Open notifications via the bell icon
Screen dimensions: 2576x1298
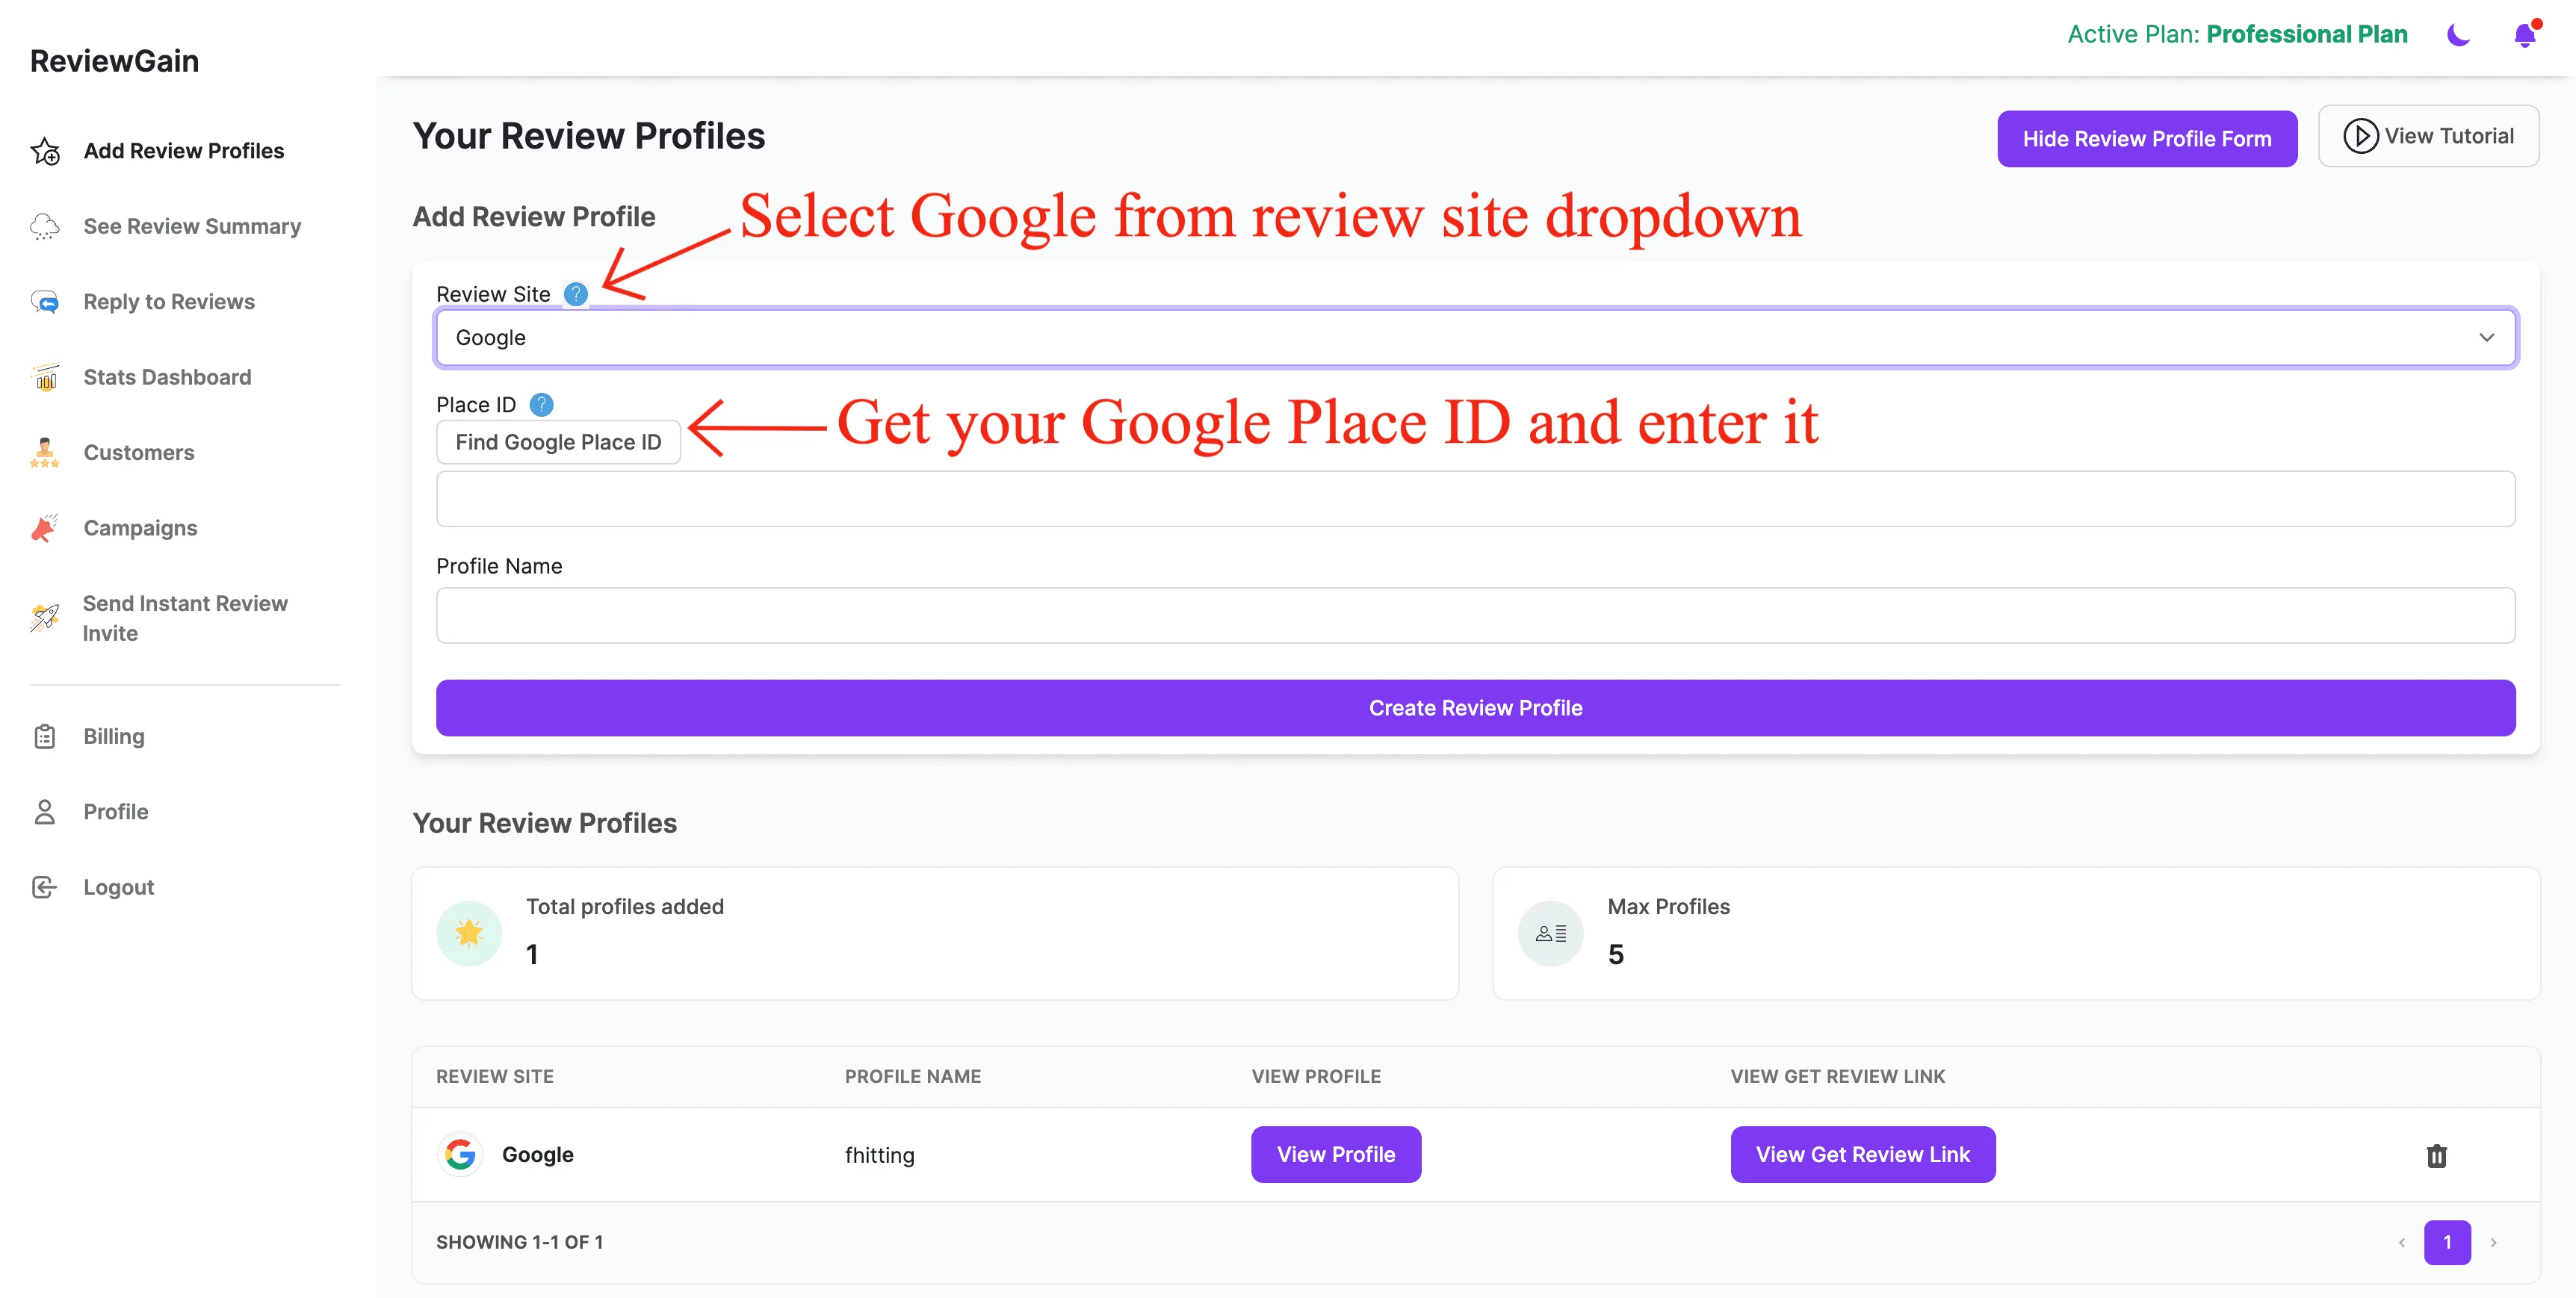click(x=2525, y=35)
